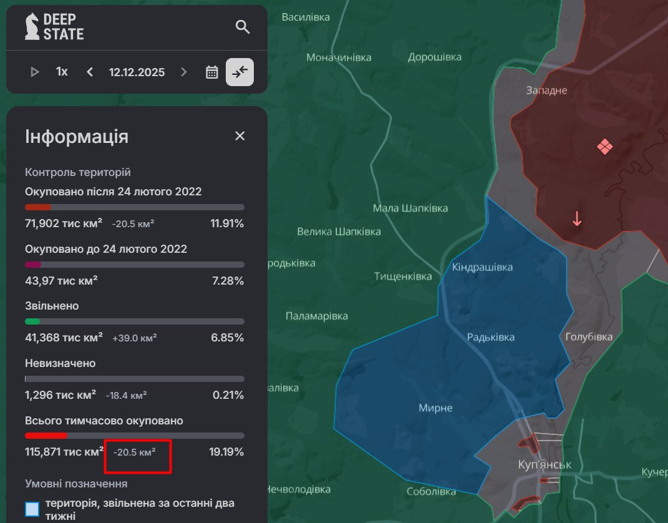This screenshot has height=523, width=668.
Task: Change the 1x playback speed
Action: pos(62,72)
